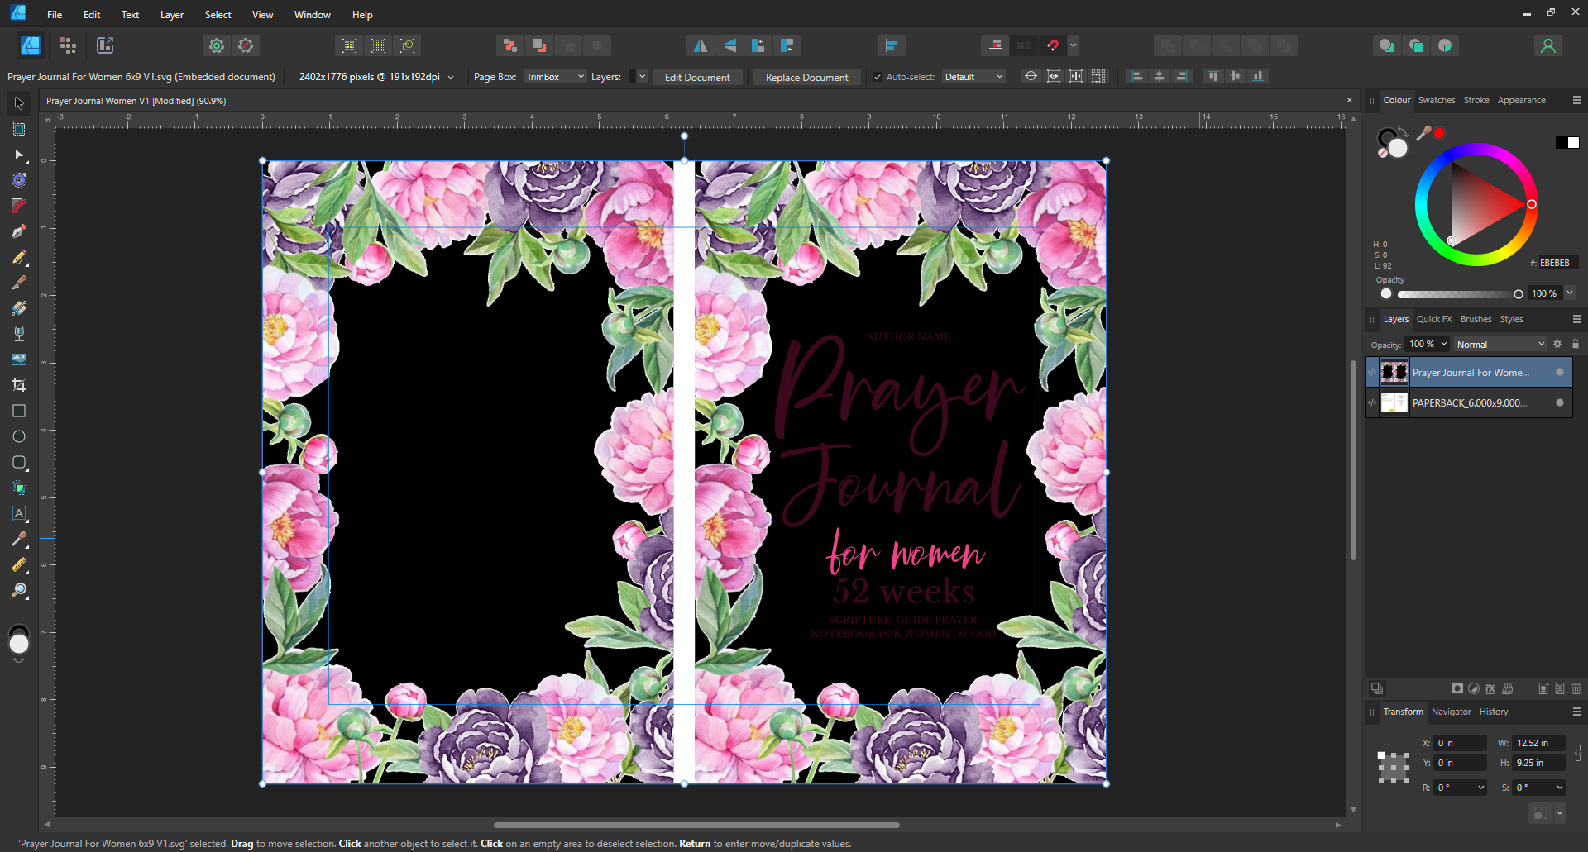The width and height of the screenshot is (1588, 852).
Task: Toggle the Edit All Layers button
Action: click(x=1376, y=688)
